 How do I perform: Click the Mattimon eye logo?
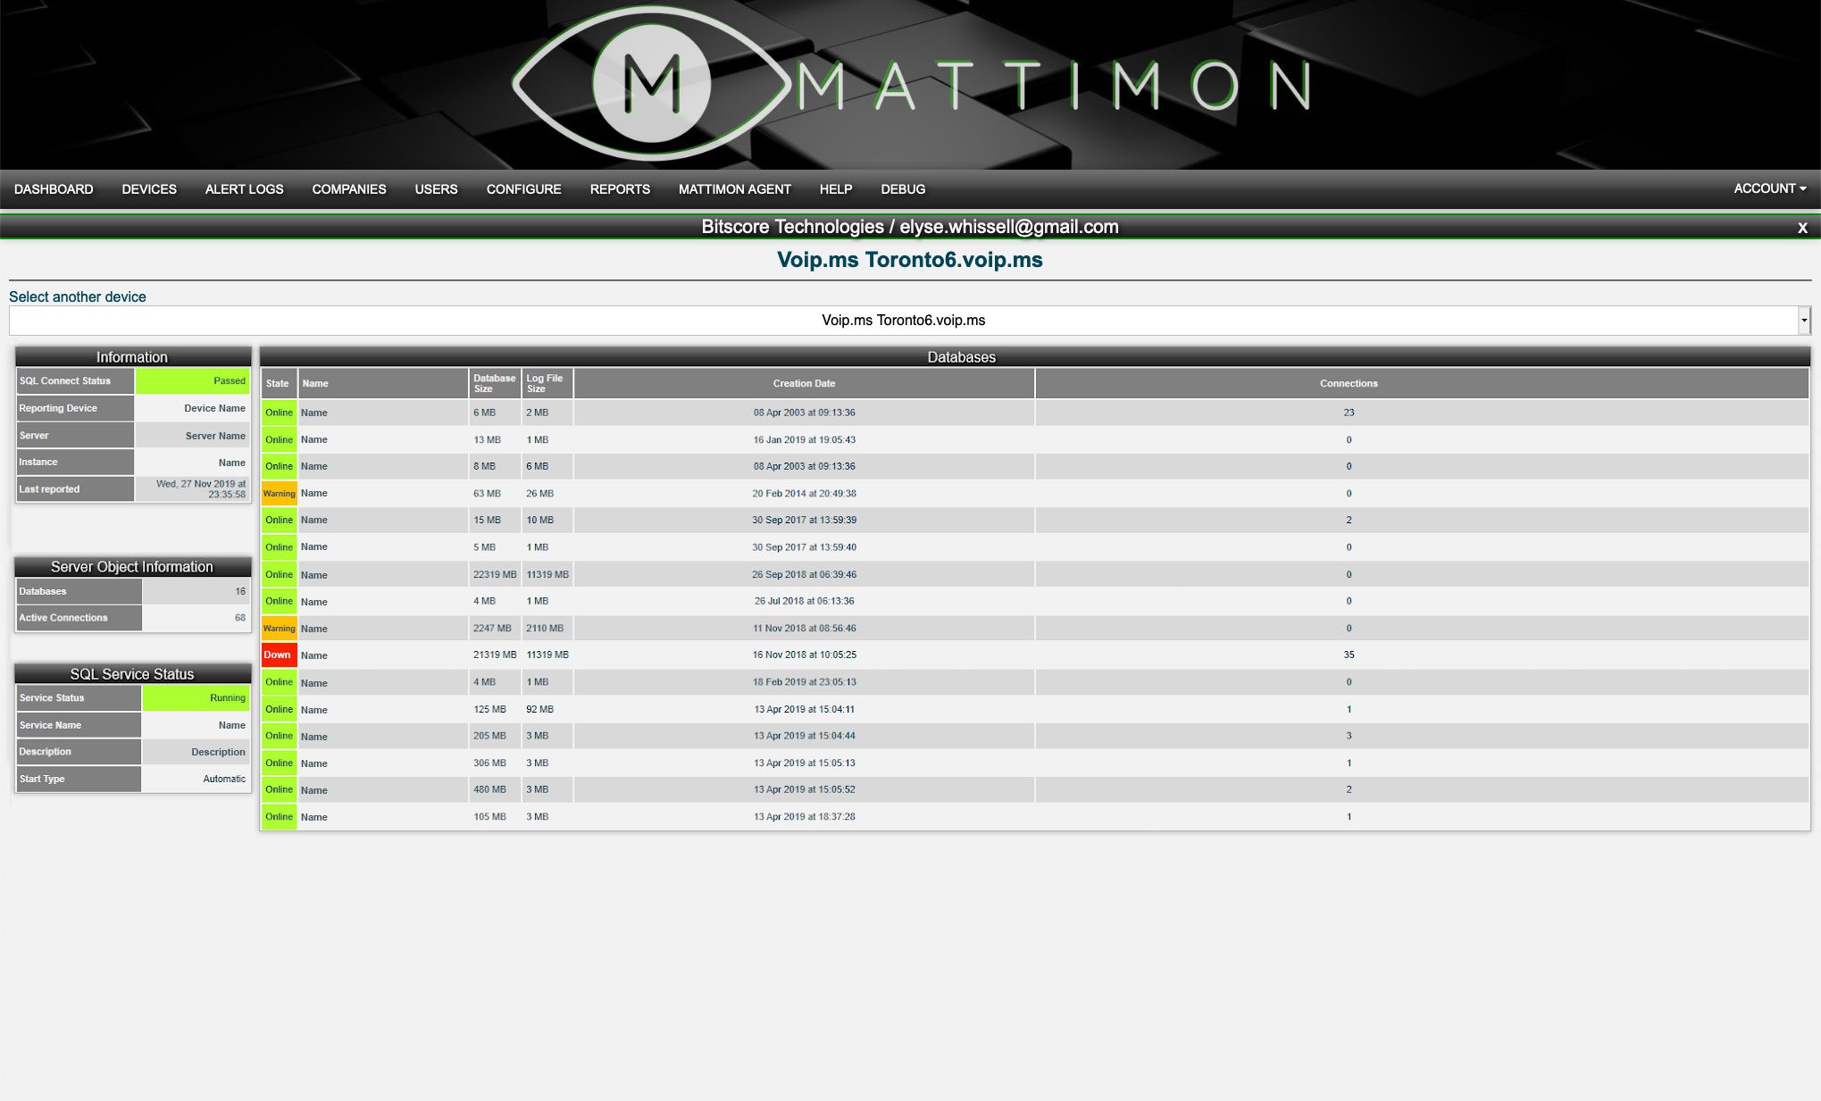pyautogui.click(x=652, y=84)
